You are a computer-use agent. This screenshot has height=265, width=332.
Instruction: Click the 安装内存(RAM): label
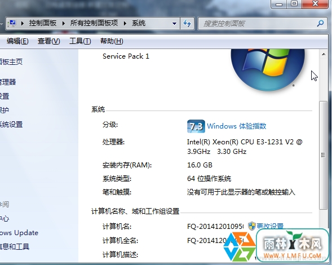[127, 165]
